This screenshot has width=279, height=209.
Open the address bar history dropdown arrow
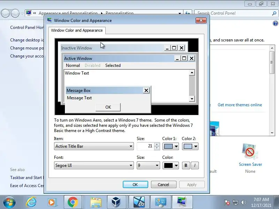pyautogui.click(x=180, y=13)
